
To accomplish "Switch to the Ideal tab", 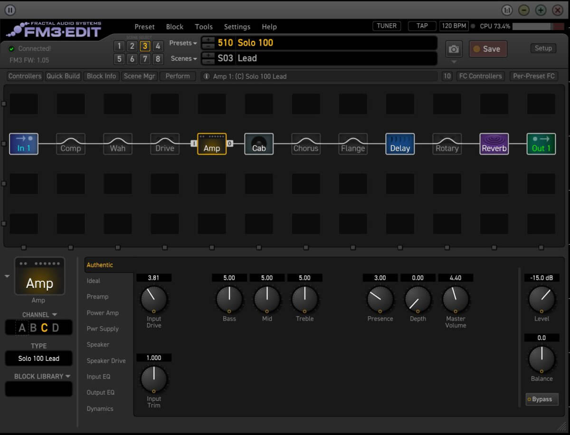I will 94,281.
